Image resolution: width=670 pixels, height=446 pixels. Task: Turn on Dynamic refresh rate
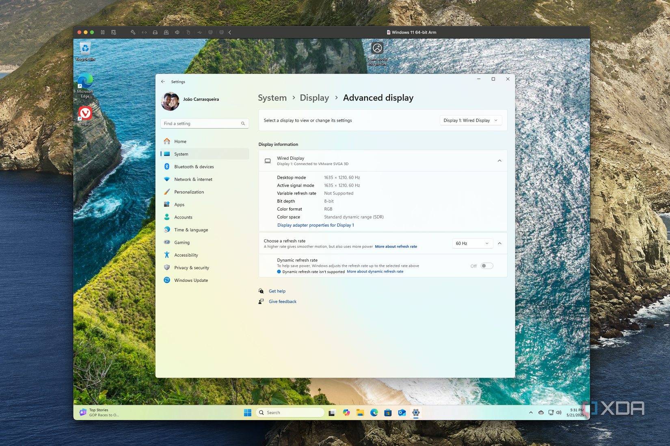tap(486, 266)
